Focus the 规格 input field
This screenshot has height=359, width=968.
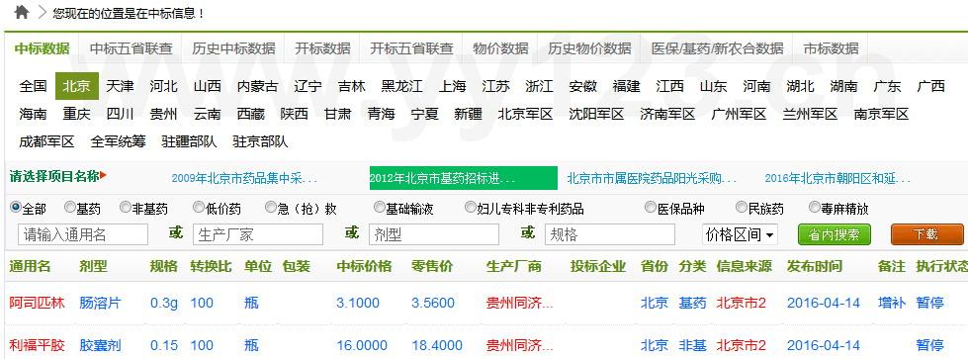pyautogui.click(x=610, y=234)
